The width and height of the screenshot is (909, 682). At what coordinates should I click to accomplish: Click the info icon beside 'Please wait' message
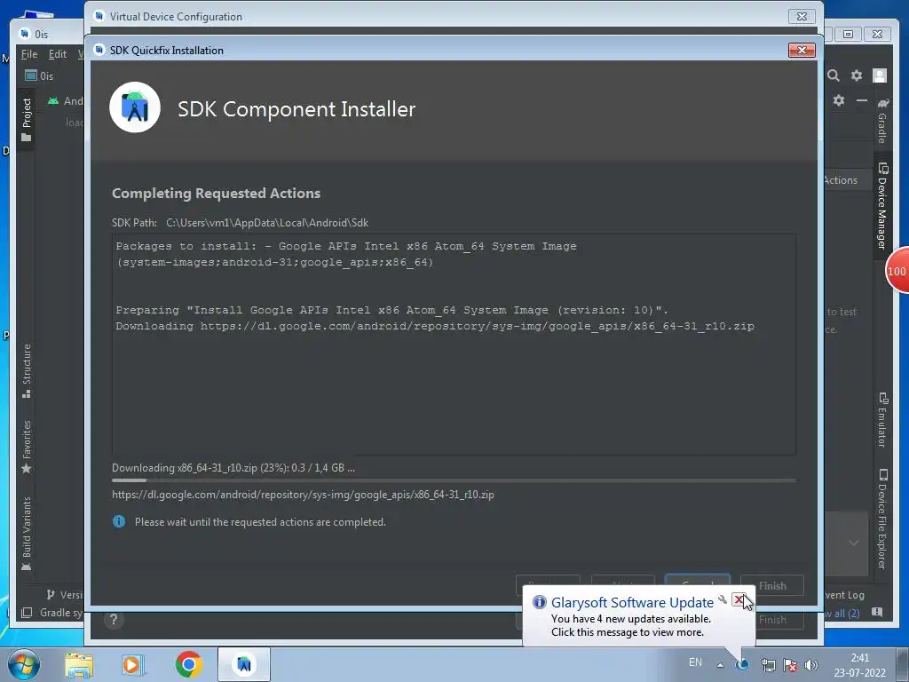(119, 521)
